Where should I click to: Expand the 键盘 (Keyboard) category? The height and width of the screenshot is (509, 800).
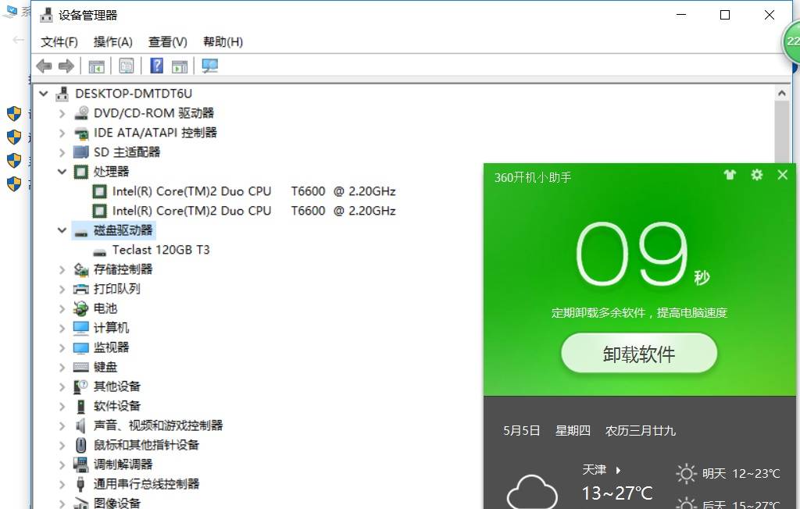62,367
